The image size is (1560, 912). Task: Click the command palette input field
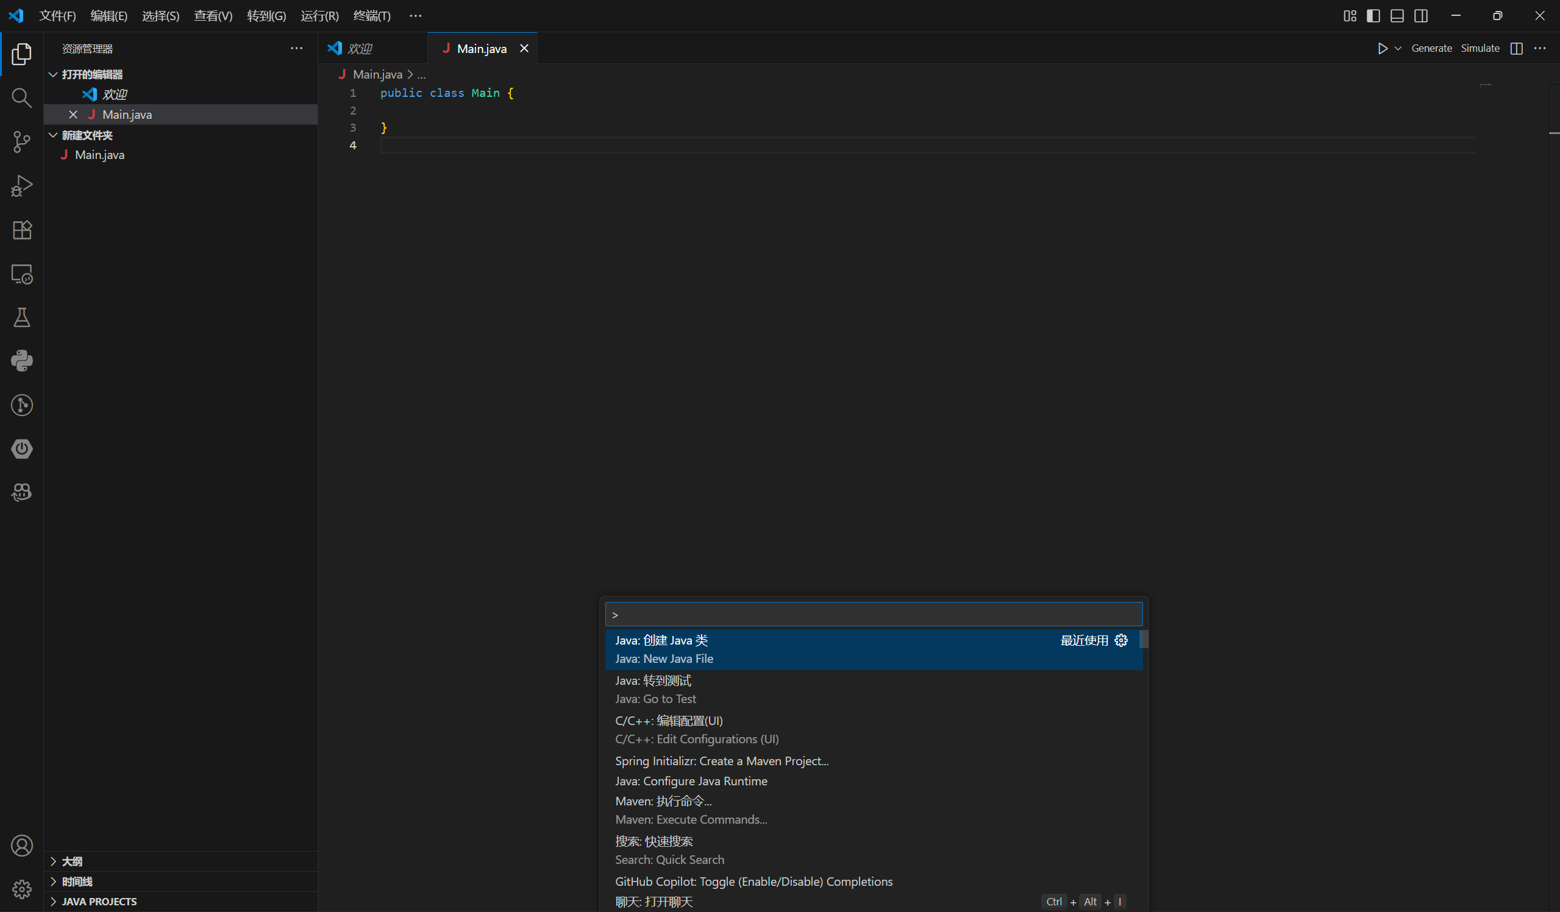[x=873, y=614]
